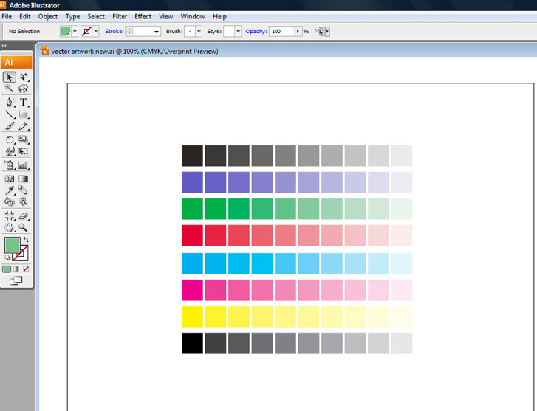This screenshot has height=411, width=537.
Task: Choose the Blend tool
Action: click(x=24, y=190)
